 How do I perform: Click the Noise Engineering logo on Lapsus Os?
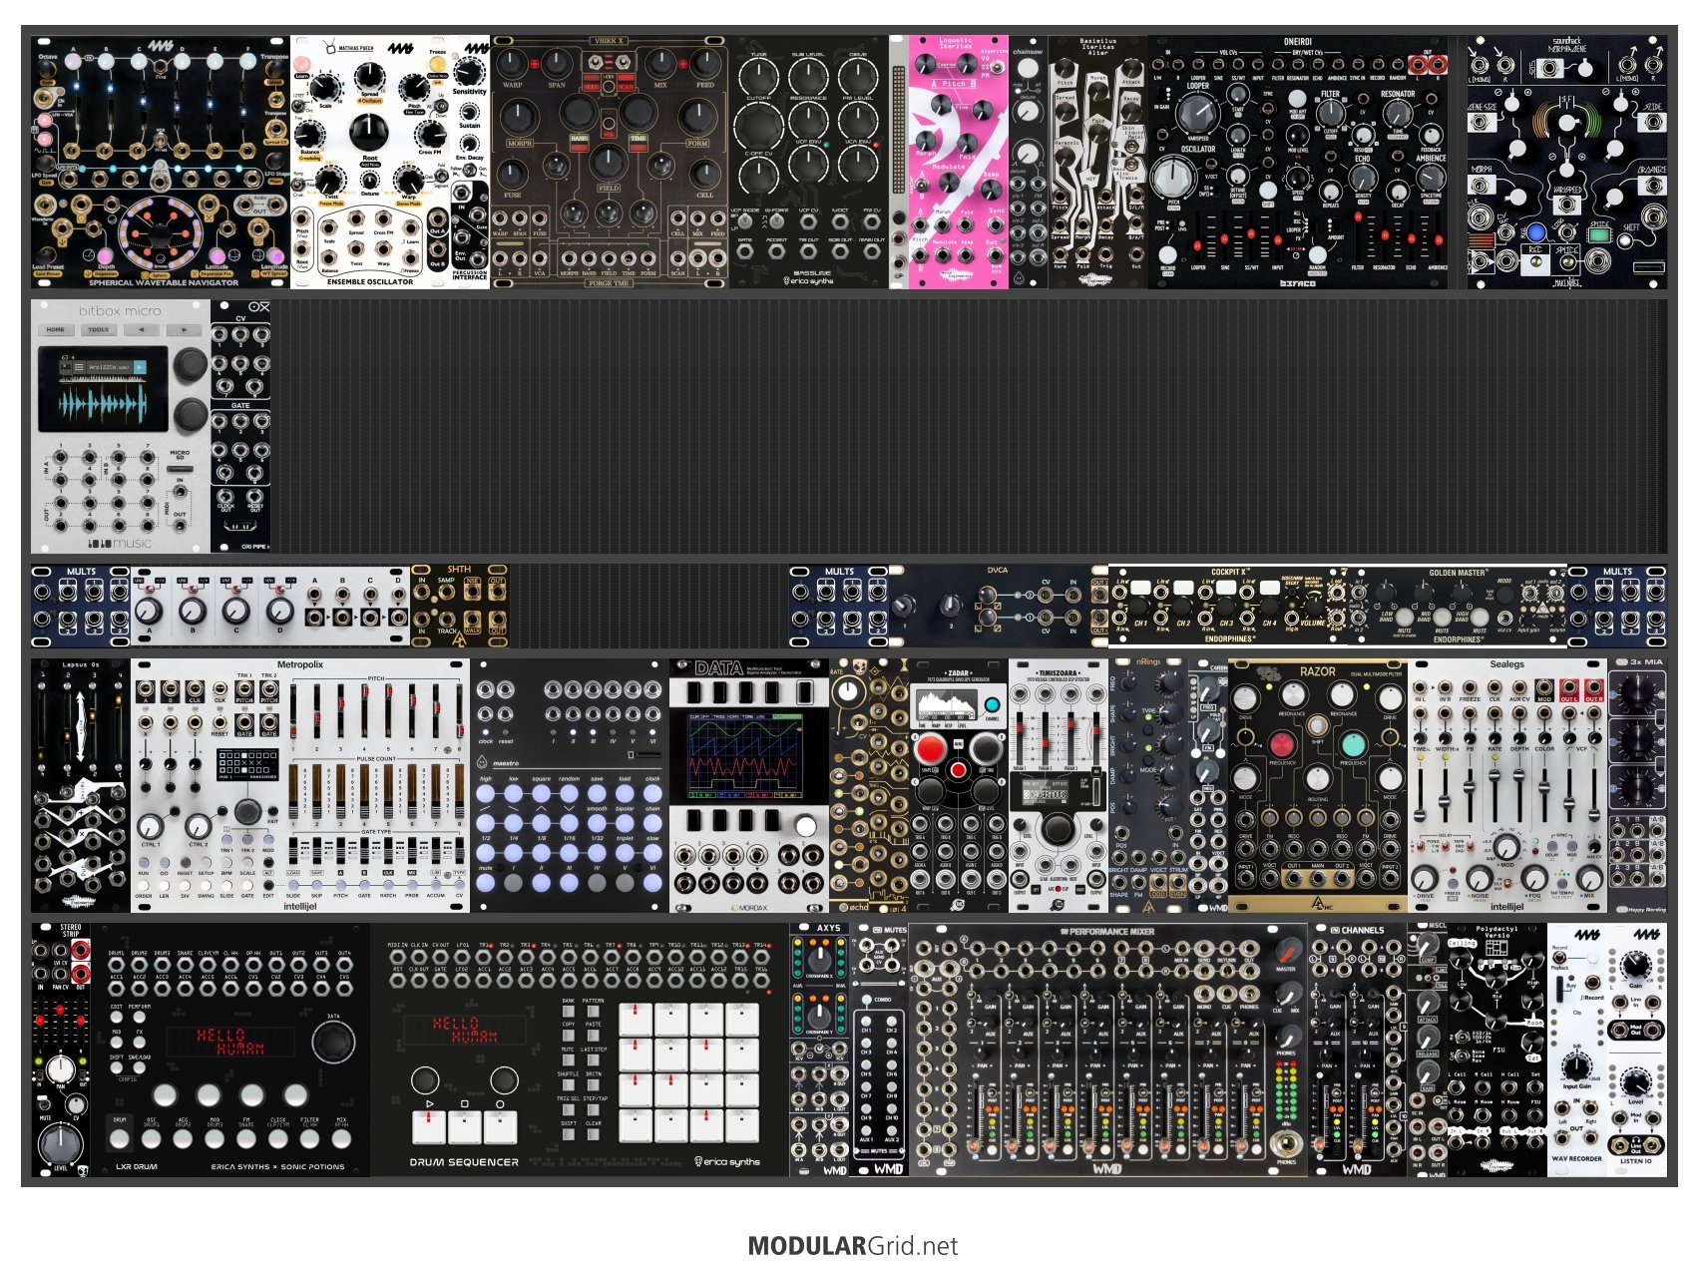(80, 904)
